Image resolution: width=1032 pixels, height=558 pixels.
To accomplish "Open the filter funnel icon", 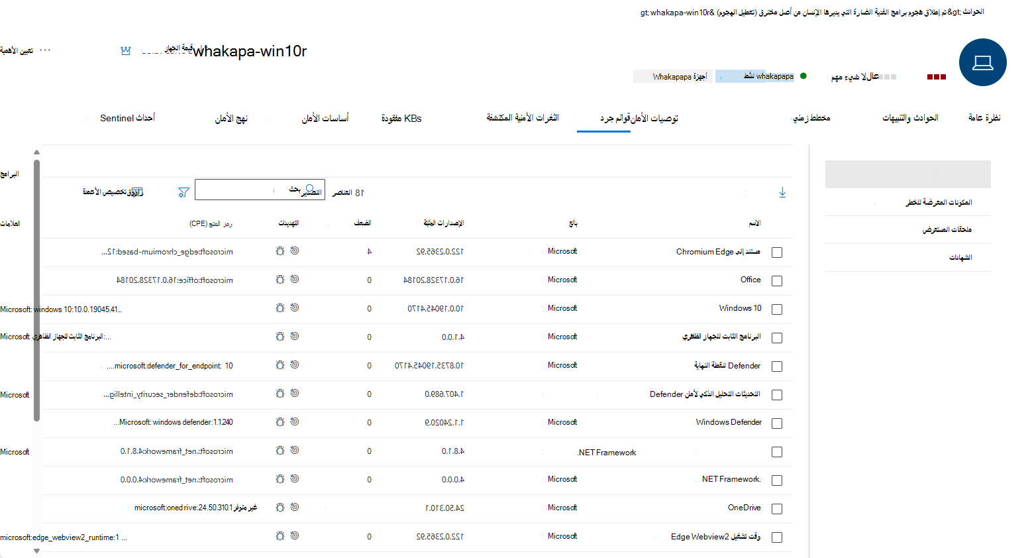I will [x=184, y=192].
